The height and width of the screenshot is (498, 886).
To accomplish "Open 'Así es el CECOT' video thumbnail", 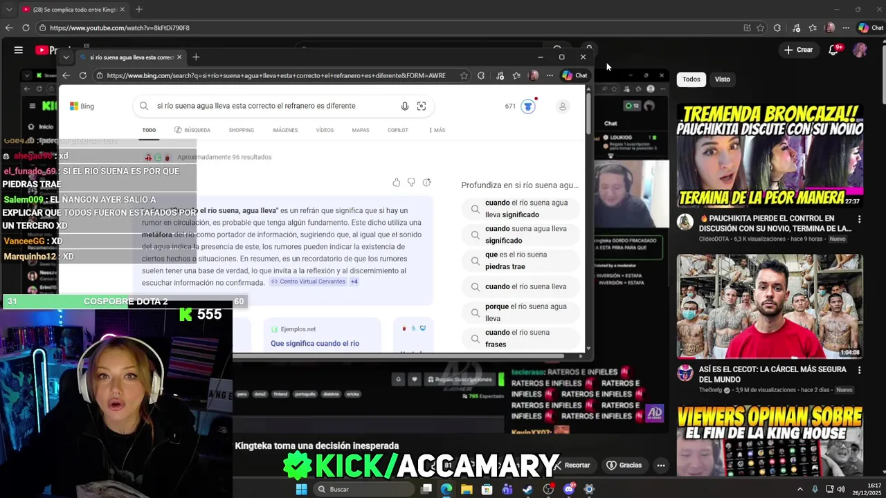I will 770,306.
